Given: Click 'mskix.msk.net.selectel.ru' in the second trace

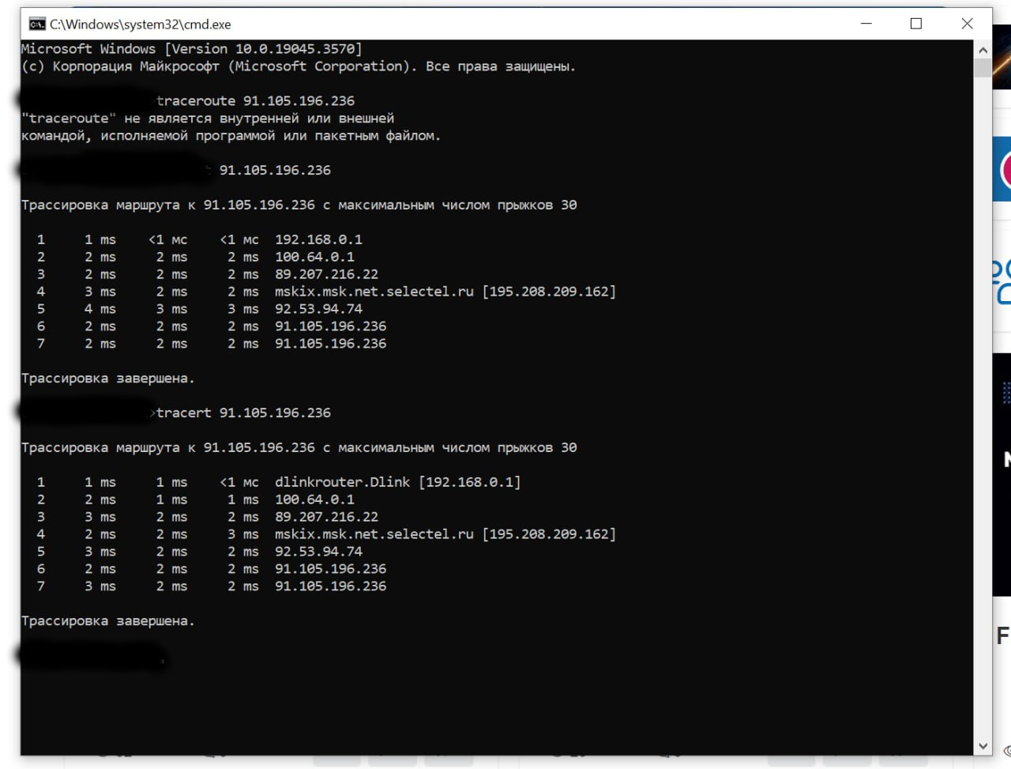Looking at the screenshot, I should click(374, 534).
